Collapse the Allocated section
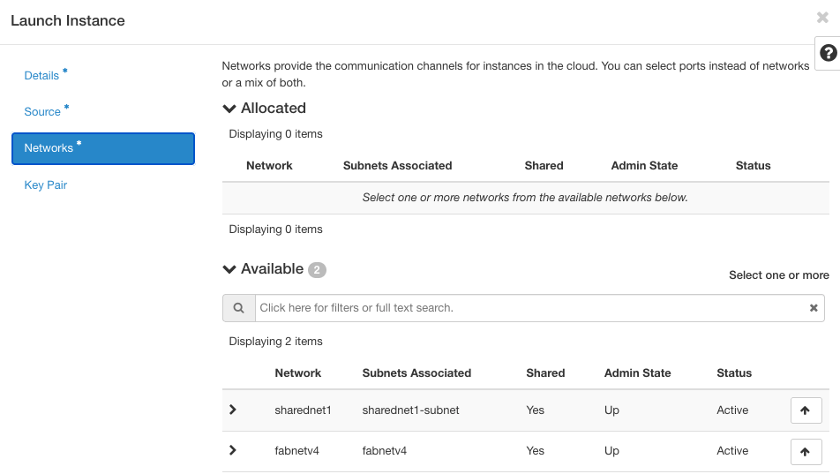Viewport: 840px width, 474px height. pyautogui.click(x=229, y=109)
